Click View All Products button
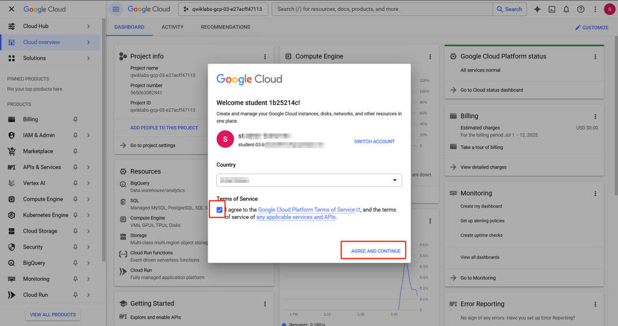The height and width of the screenshot is (326, 618). click(53, 315)
